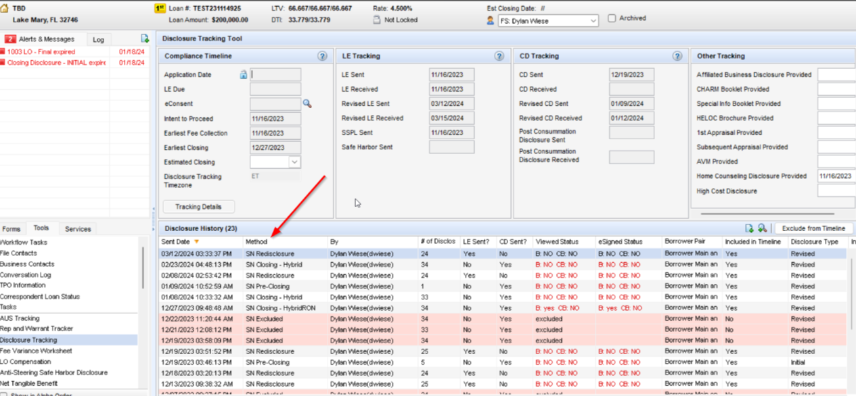Select Workflow Tasks in Tools list
The height and width of the screenshot is (396, 856).
pos(24,243)
